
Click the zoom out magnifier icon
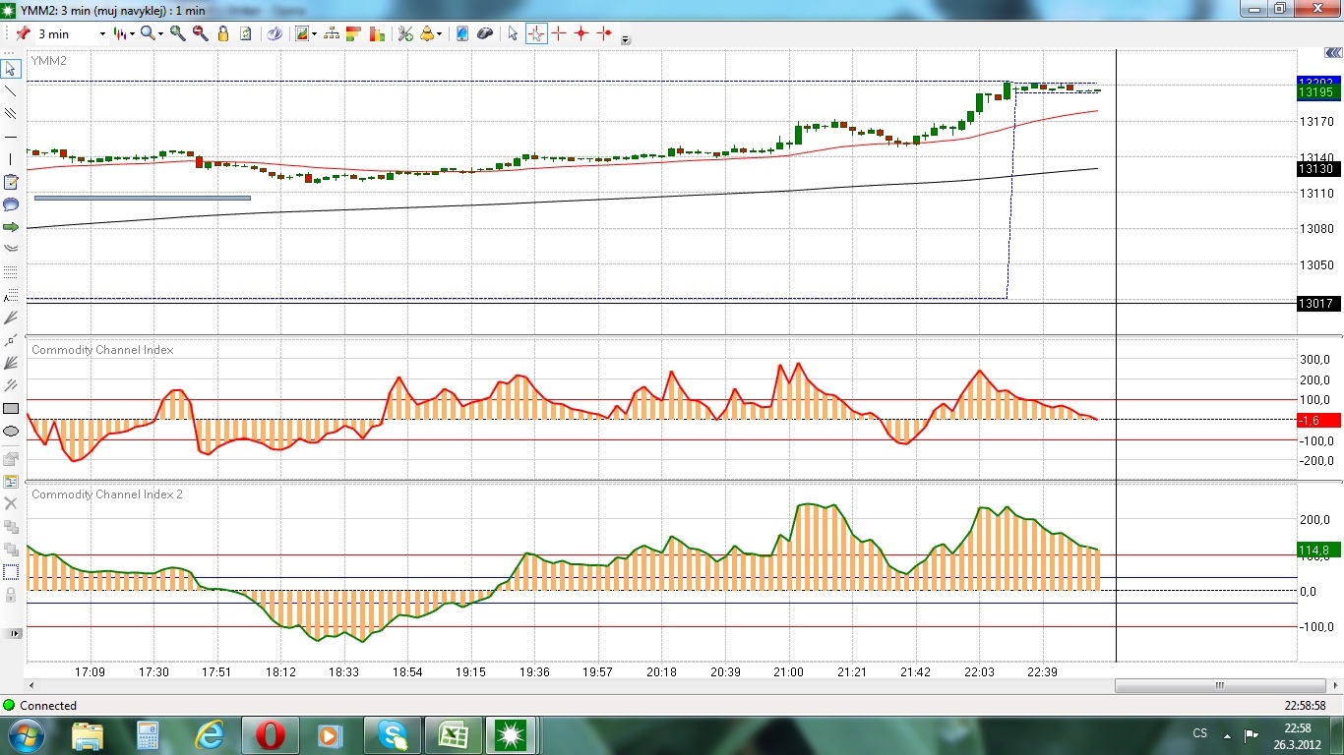[x=201, y=33]
